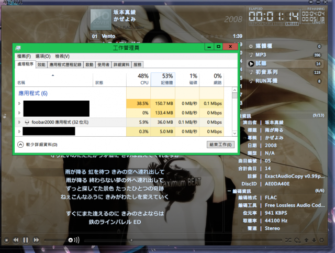Sort processes by 磁碟 column
The width and height of the screenshot is (335, 253).
click(187, 79)
